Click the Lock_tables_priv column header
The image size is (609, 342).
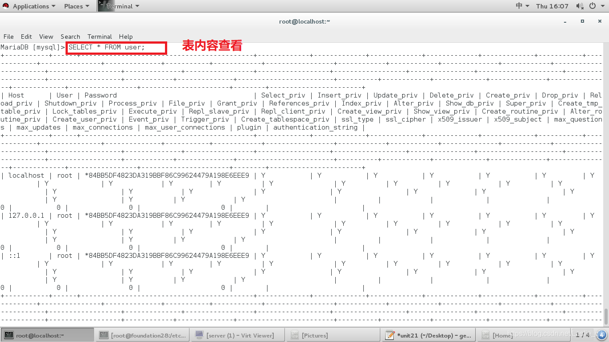pyautogui.click(x=84, y=111)
